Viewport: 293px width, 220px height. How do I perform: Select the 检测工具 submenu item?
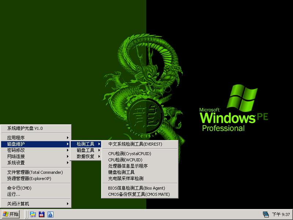(x=86, y=144)
